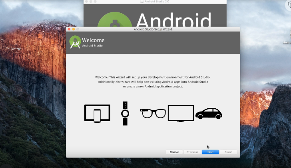Click the Glass eyewear icon
The width and height of the screenshot is (291, 168).
click(153, 113)
